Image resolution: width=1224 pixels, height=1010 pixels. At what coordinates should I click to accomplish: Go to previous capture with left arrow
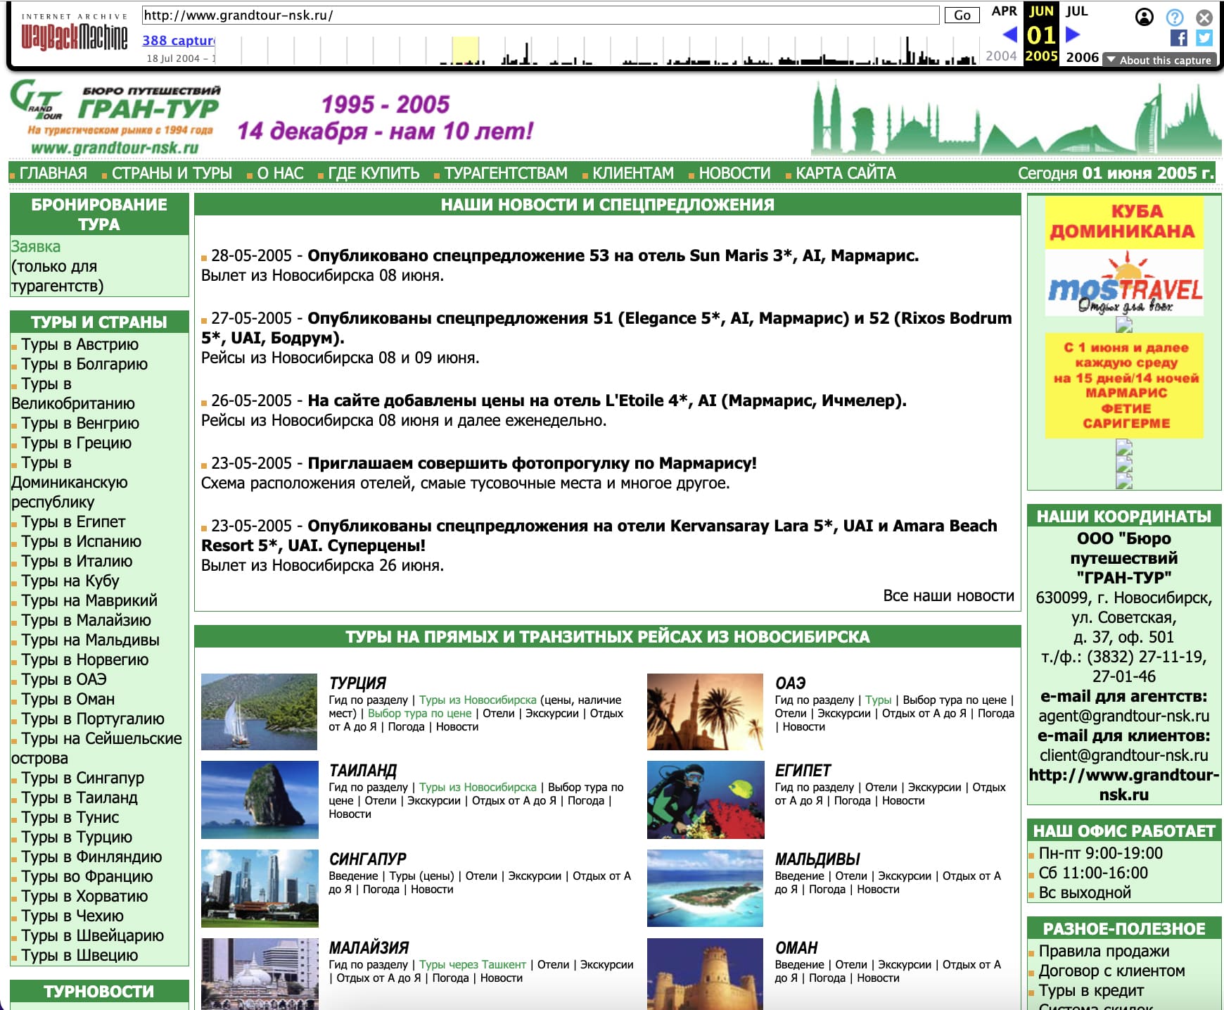1009,34
